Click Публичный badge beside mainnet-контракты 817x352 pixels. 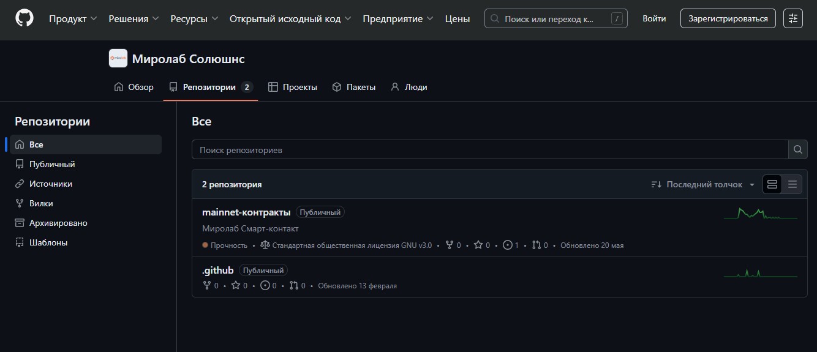click(320, 212)
